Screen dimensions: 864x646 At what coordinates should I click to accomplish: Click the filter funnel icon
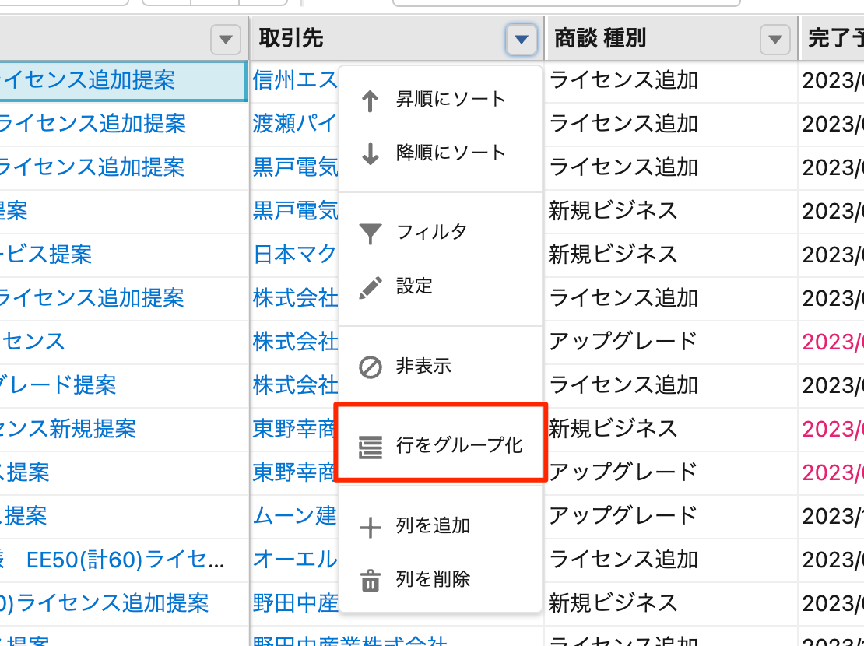(x=371, y=233)
